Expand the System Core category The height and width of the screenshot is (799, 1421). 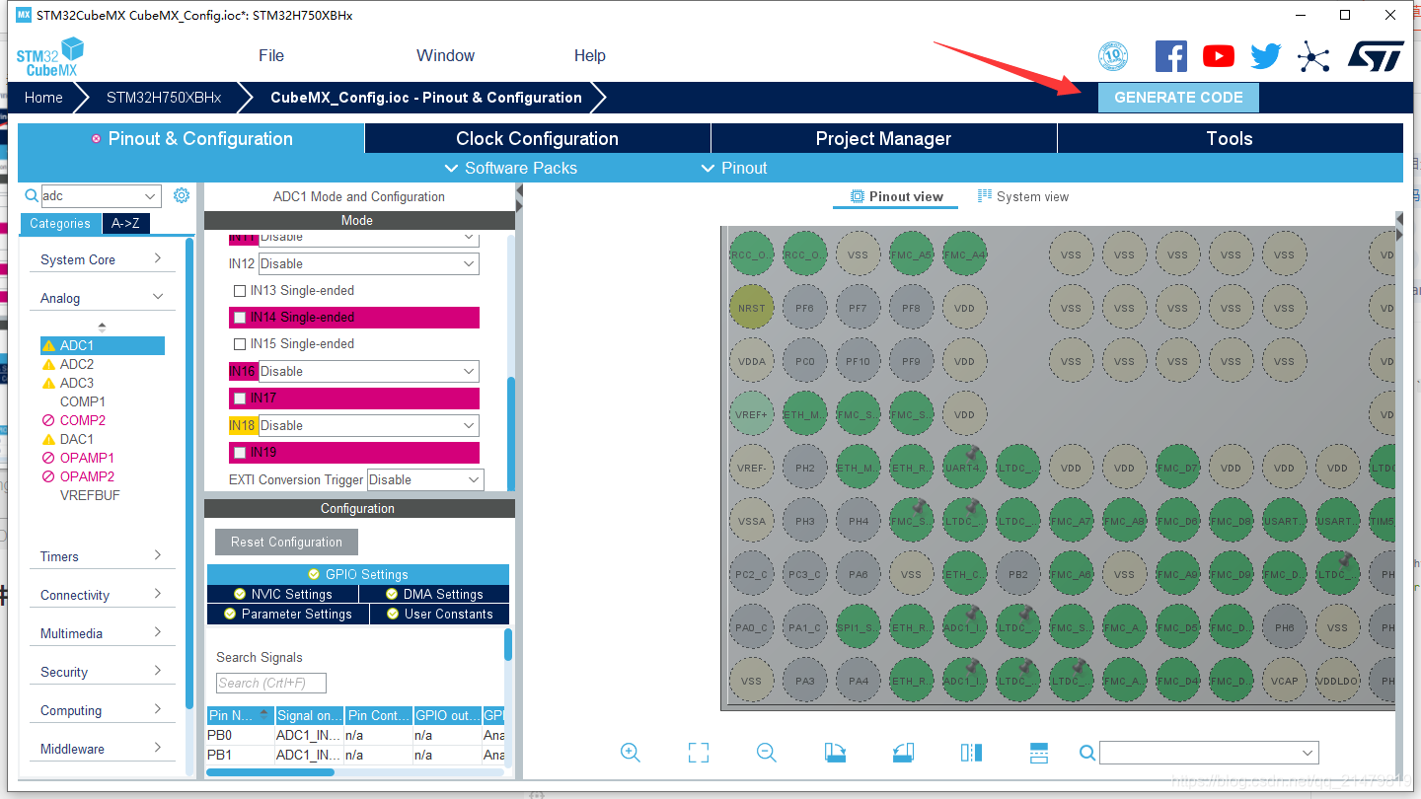click(x=102, y=259)
